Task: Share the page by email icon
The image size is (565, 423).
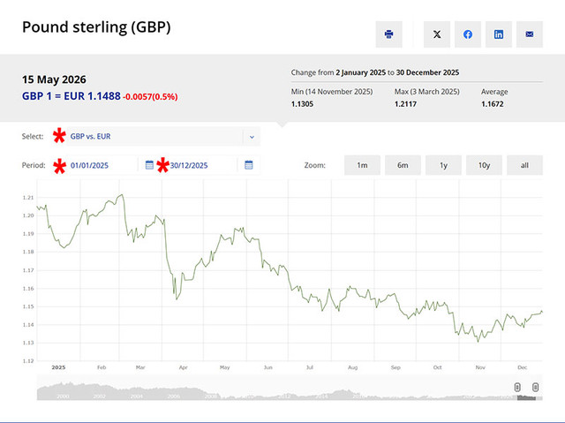Action: pyautogui.click(x=530, y=34)
